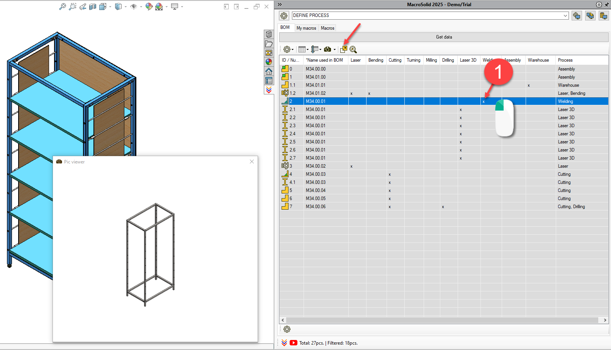Click the frame preview image in Pic viewer

tap(151, 255)
